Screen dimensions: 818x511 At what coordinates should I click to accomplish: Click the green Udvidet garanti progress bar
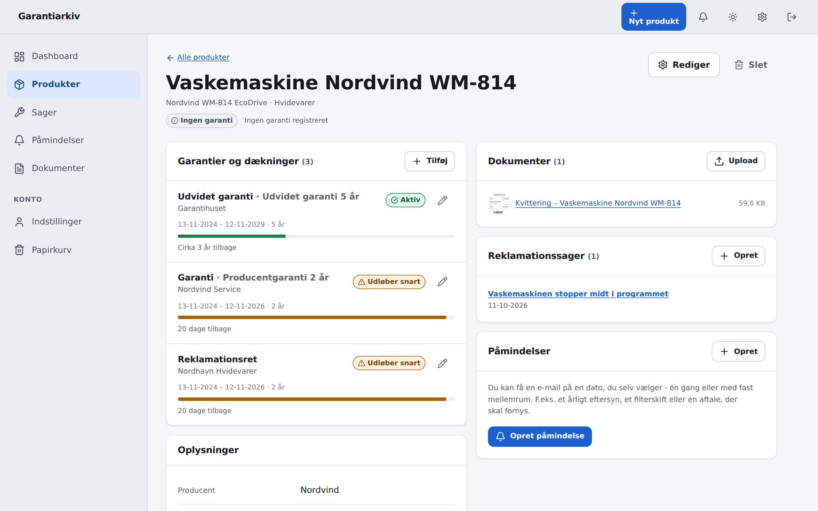(316, 236)
